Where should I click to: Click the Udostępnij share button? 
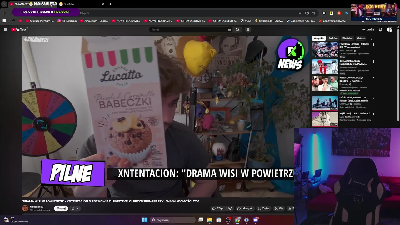point(245,208)
